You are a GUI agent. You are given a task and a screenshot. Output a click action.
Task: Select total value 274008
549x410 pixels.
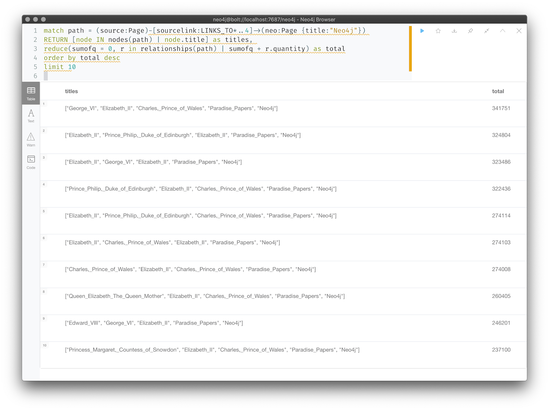(501, 269)
